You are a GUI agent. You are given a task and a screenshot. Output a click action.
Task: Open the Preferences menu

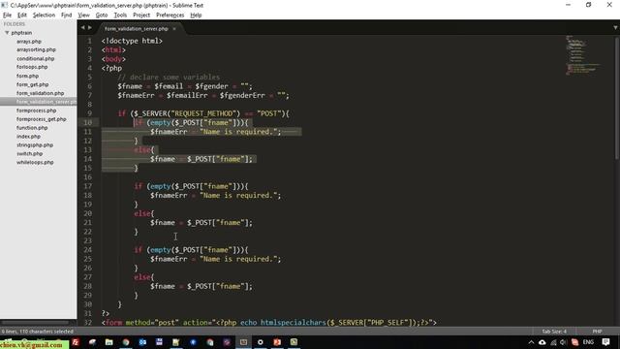(x=170, y=16)
